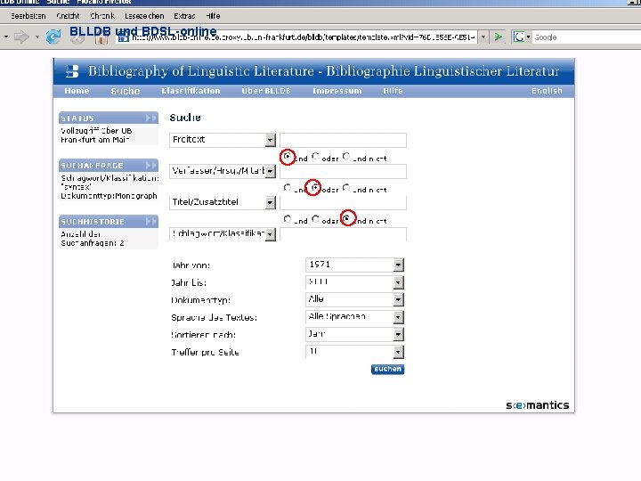Open the forward button history dropdown arrow
This screenshot has width=641, height=481.
[37, 37]
